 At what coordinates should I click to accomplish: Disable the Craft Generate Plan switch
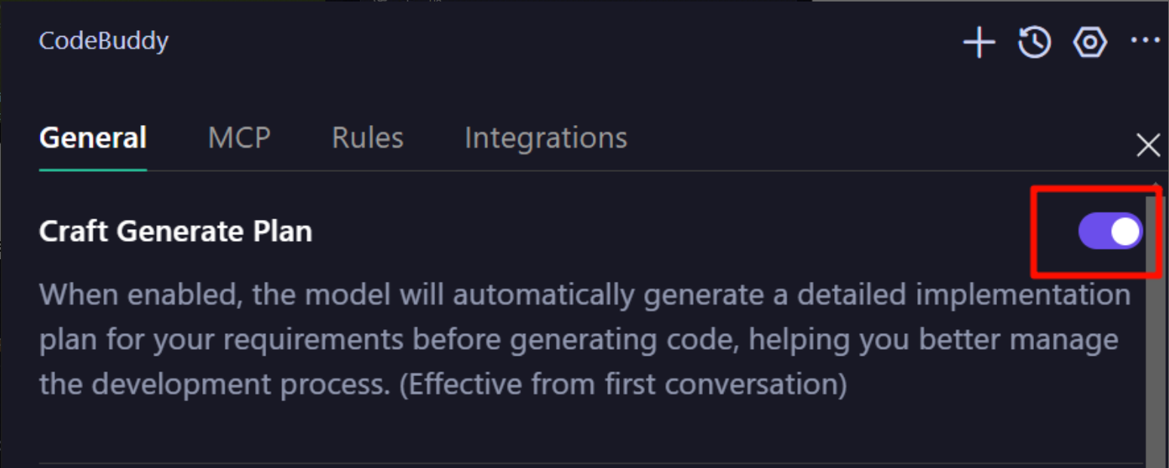click(1109, 231)
